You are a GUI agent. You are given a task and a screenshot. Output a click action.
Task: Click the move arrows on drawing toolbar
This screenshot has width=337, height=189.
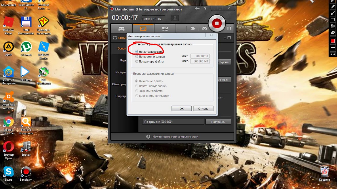(x=333, y=54)
